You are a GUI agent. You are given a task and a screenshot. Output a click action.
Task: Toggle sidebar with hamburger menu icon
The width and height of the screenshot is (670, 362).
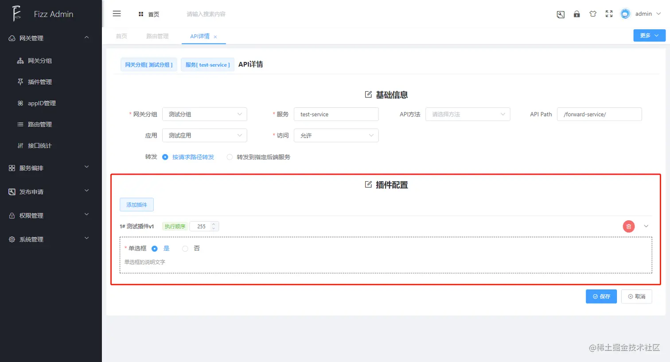point(117,14)
